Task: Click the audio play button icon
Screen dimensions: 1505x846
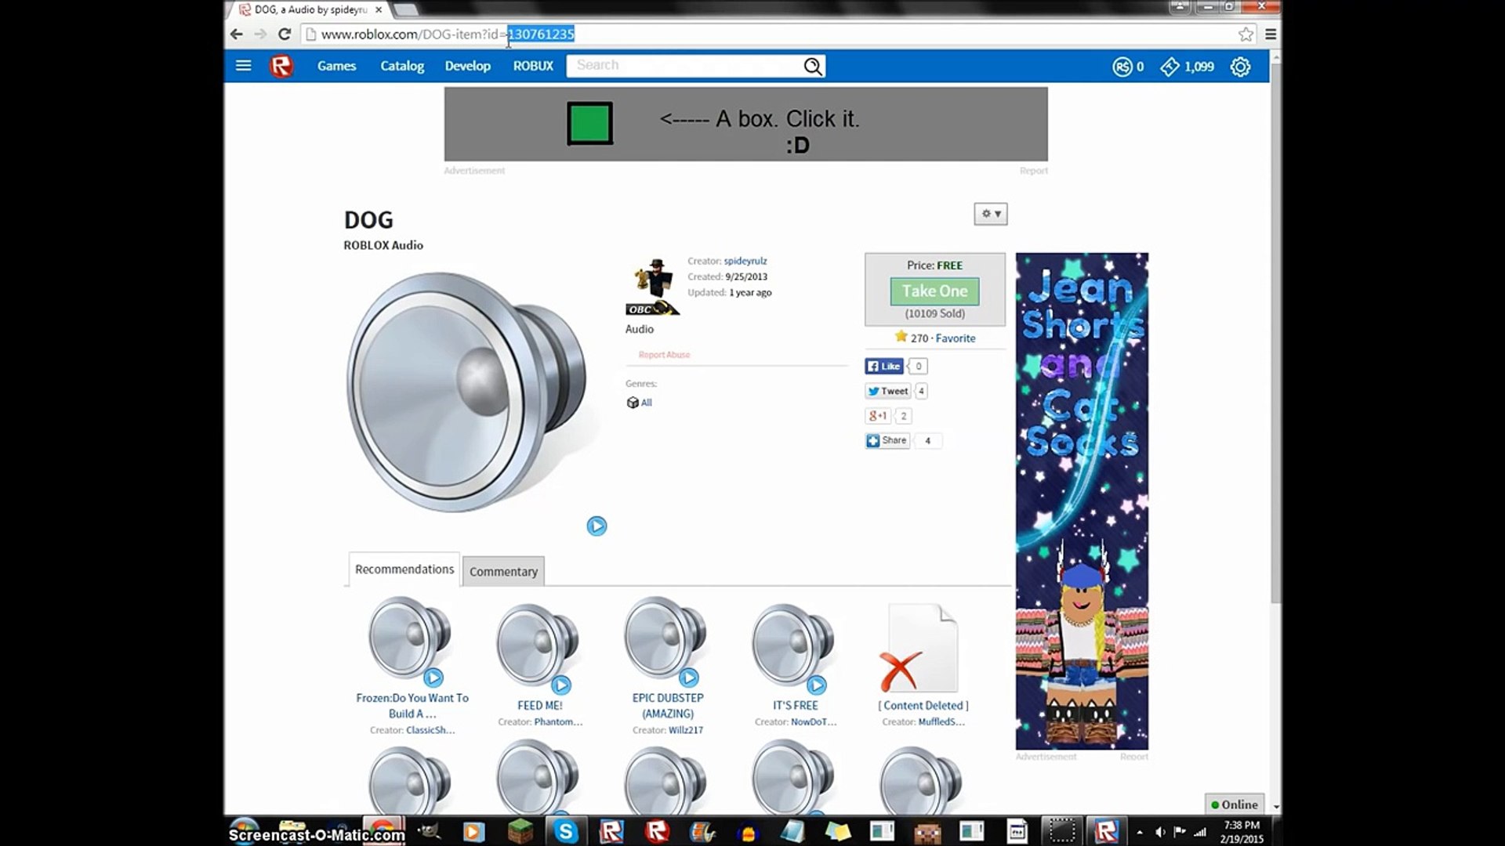Action: click(596, 525)
